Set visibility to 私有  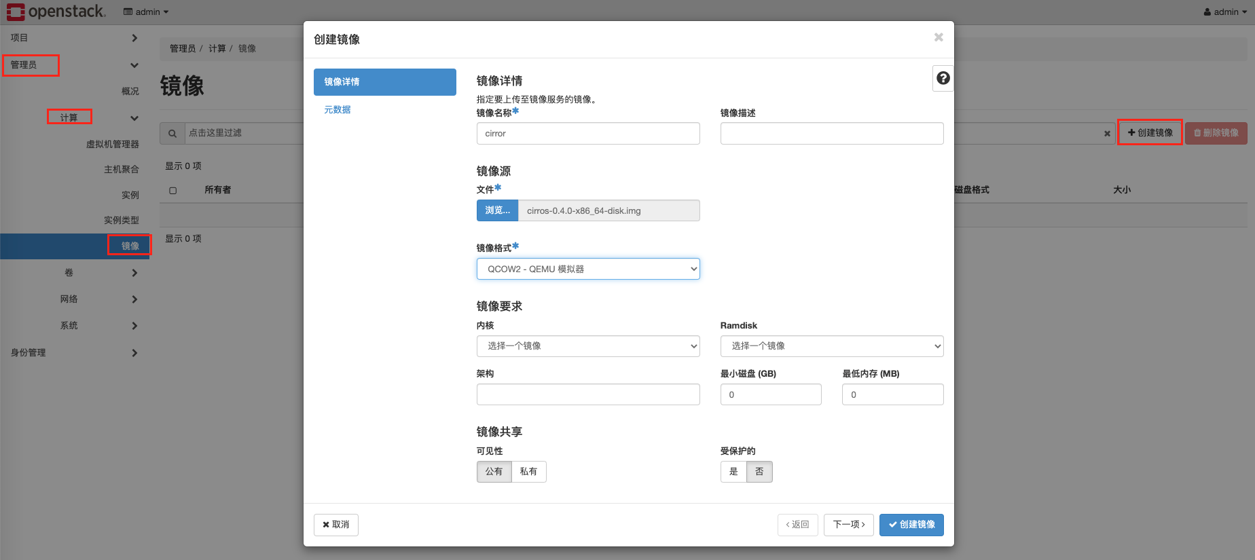click(528, 472)
